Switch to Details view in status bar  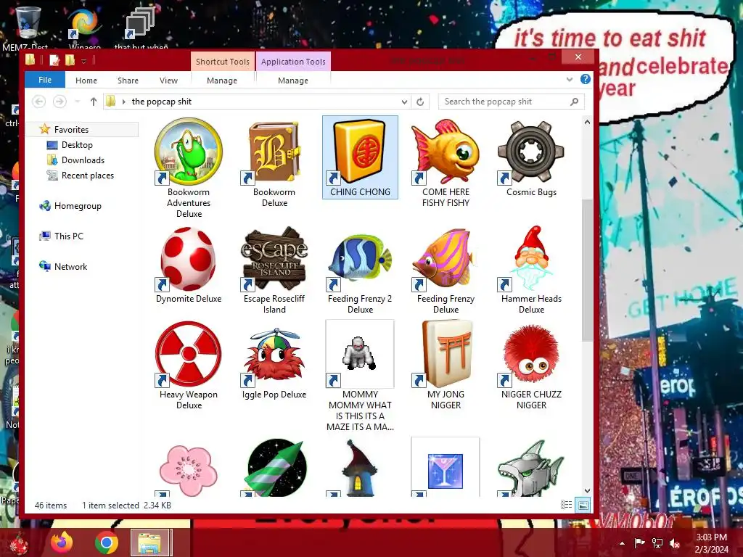[x=566, y=505]
